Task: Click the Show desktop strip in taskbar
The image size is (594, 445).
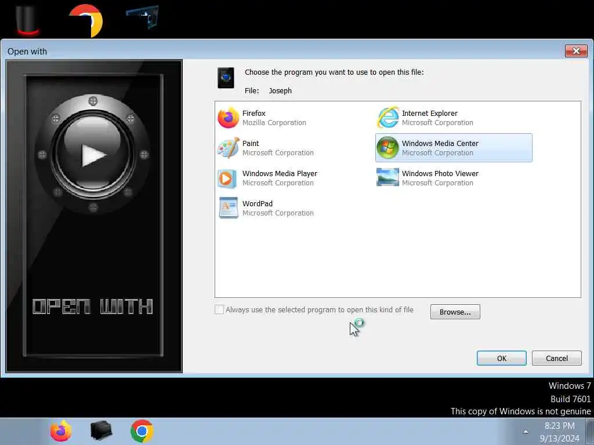Action: click(590, 431)
